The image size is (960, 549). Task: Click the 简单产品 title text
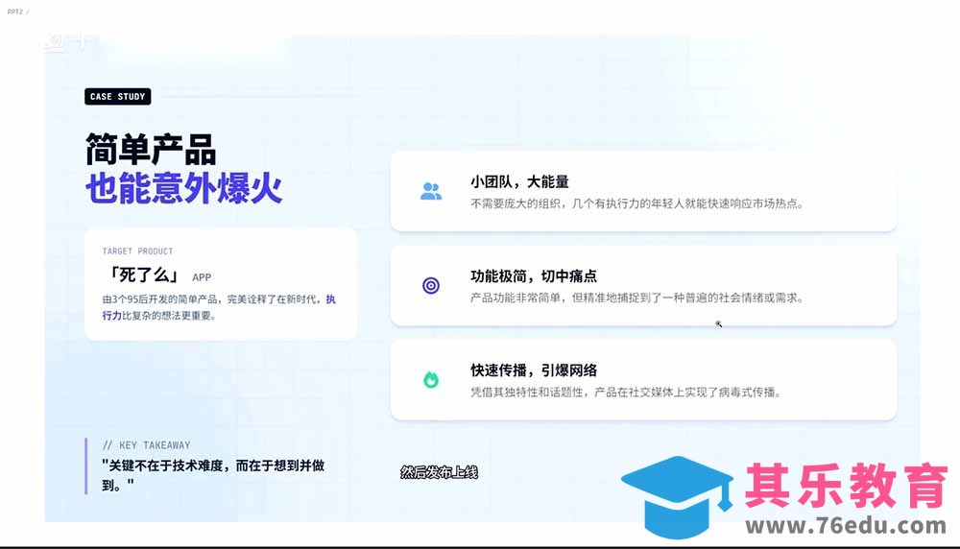(151, 150)
